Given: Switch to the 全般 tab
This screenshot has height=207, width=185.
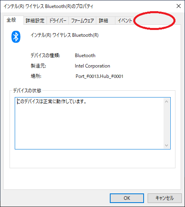Looking at the screenshot, I should pos(14,20).
